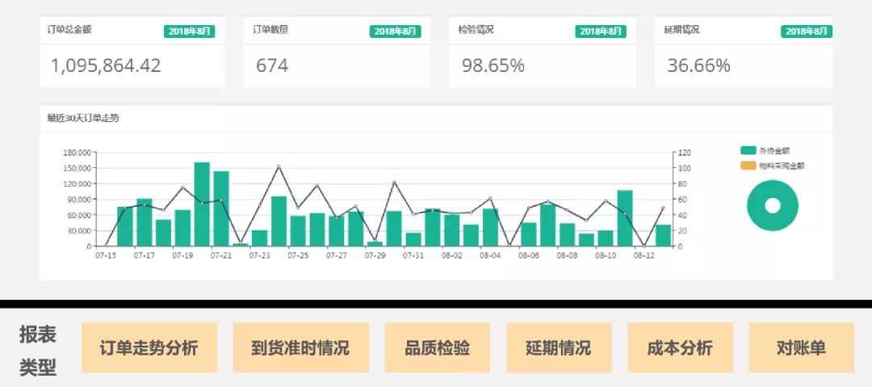This screenshot has height=387, width=872.
Task: Click the 最近30天订单走势 chart title
Action: pyautogui.click(x=83, y=118)
